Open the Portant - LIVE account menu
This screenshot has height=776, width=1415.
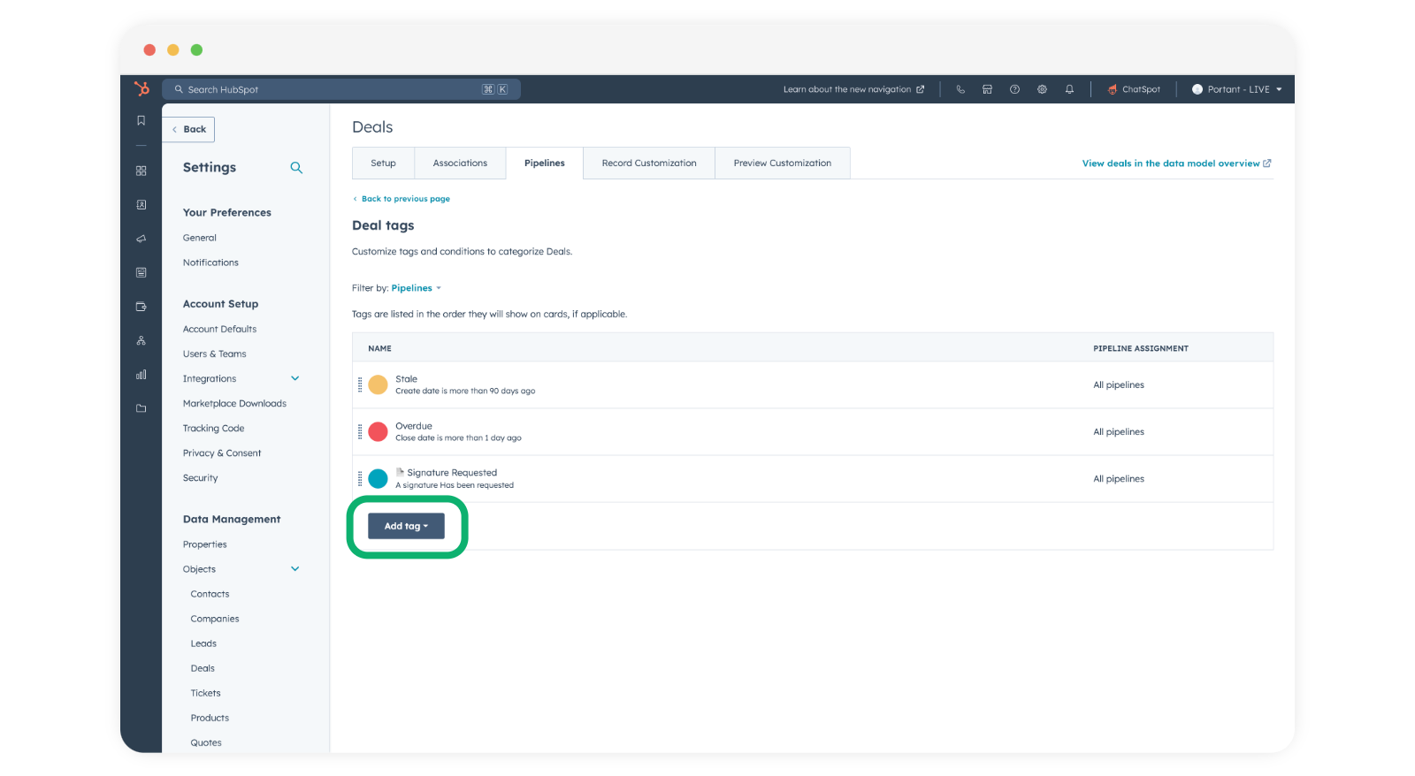pos(1236,89)
